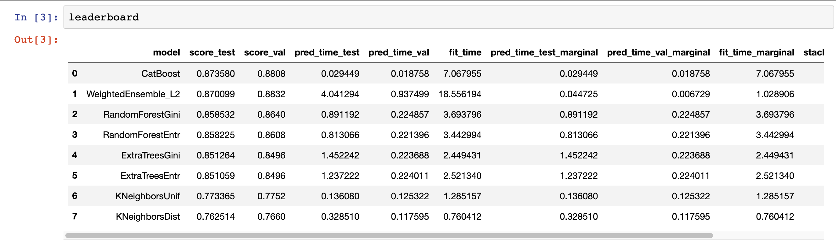This screenshot has height=245, width=836.
Task: Click the 18.556194 fit_time value
Action: 460,94
